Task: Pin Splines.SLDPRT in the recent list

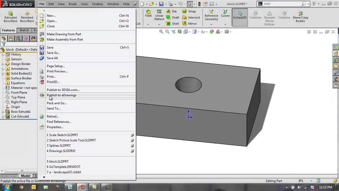Action: click(132, 146)
